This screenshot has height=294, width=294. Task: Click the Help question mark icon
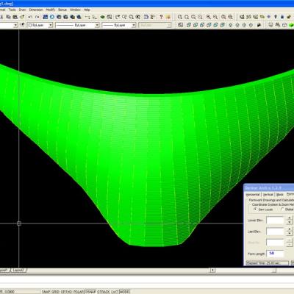161,17
